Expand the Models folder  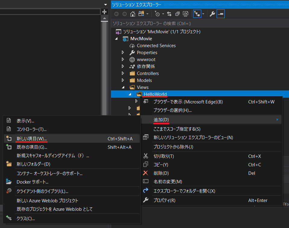(x=123, y=80)
